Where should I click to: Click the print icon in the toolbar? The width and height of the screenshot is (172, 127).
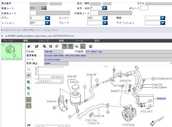coord(29,47)
